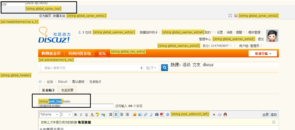295x130 pixels.
Task: Open 默认版块 in the breadcrumb
Action: point(78,82)
